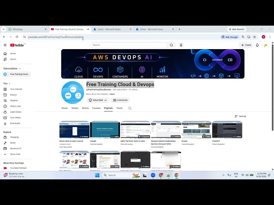274x205 pixels.
Task: Open Liked videos in sidebar
Action: point(15,112)
